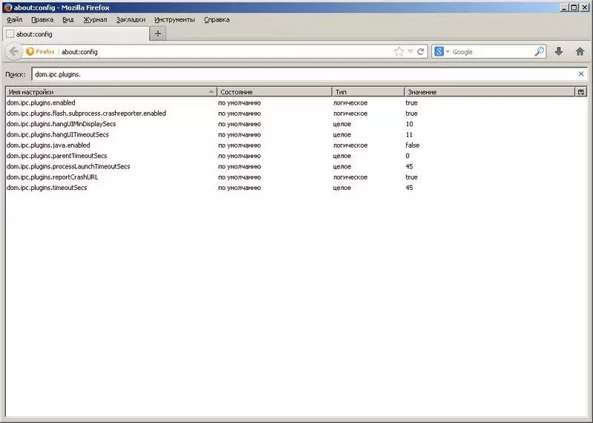The height and width of the screenshot is (423, 593).
Task: Select dom.ipc.plugins.timeoutSecs preference
Action: (x=296, y=188)
